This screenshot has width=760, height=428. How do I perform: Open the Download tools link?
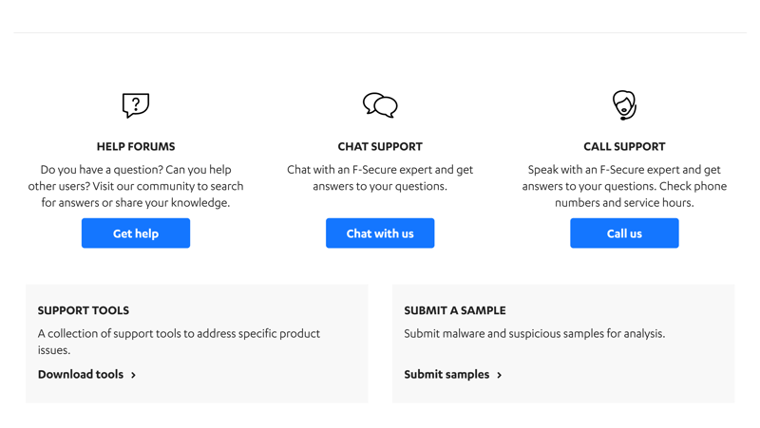(81, 374)
